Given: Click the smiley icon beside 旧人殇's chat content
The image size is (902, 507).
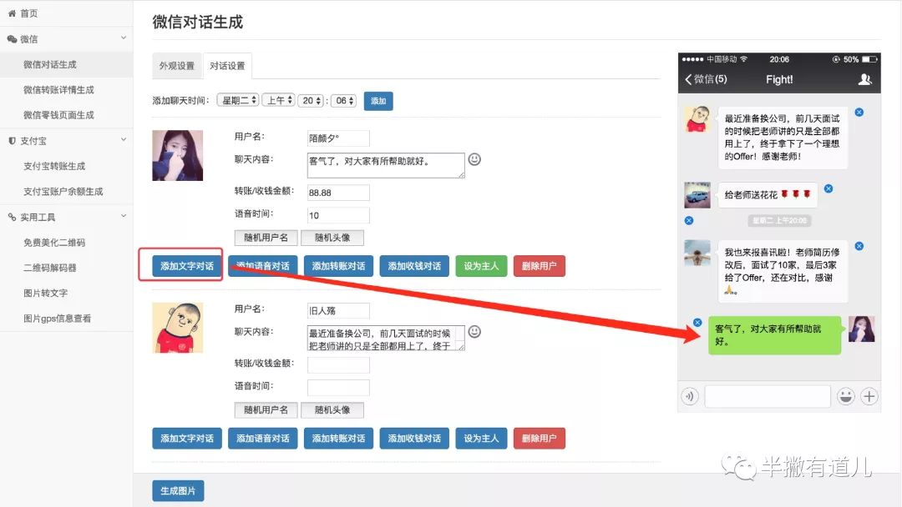Looking at the screenshot, I should (474, 332).
